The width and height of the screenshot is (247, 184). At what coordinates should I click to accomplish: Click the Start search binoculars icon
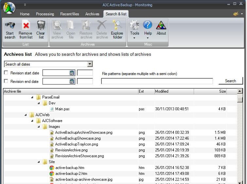(10, 25)
